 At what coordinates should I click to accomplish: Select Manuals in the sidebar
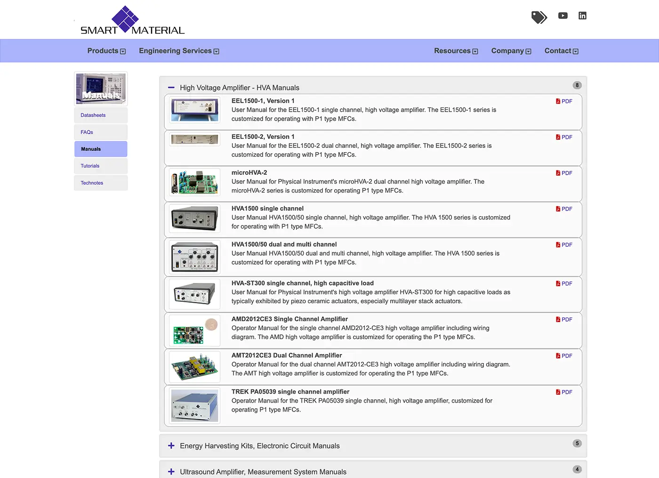(101, 149)
